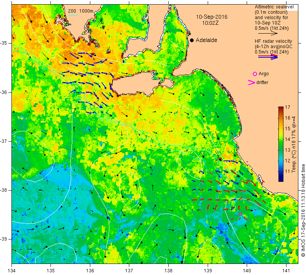
Task: Click the cyan 200m contour legend line
Action: tap(73, 15)
